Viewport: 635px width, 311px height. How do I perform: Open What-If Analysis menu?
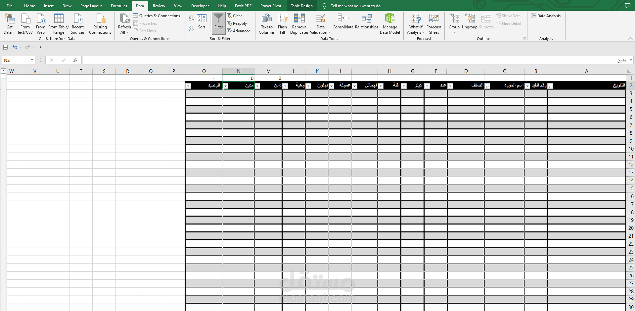pos(416,24)
